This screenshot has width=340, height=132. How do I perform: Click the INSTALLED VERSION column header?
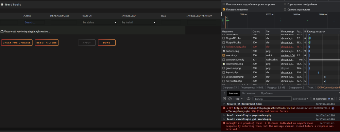[199, 16]
